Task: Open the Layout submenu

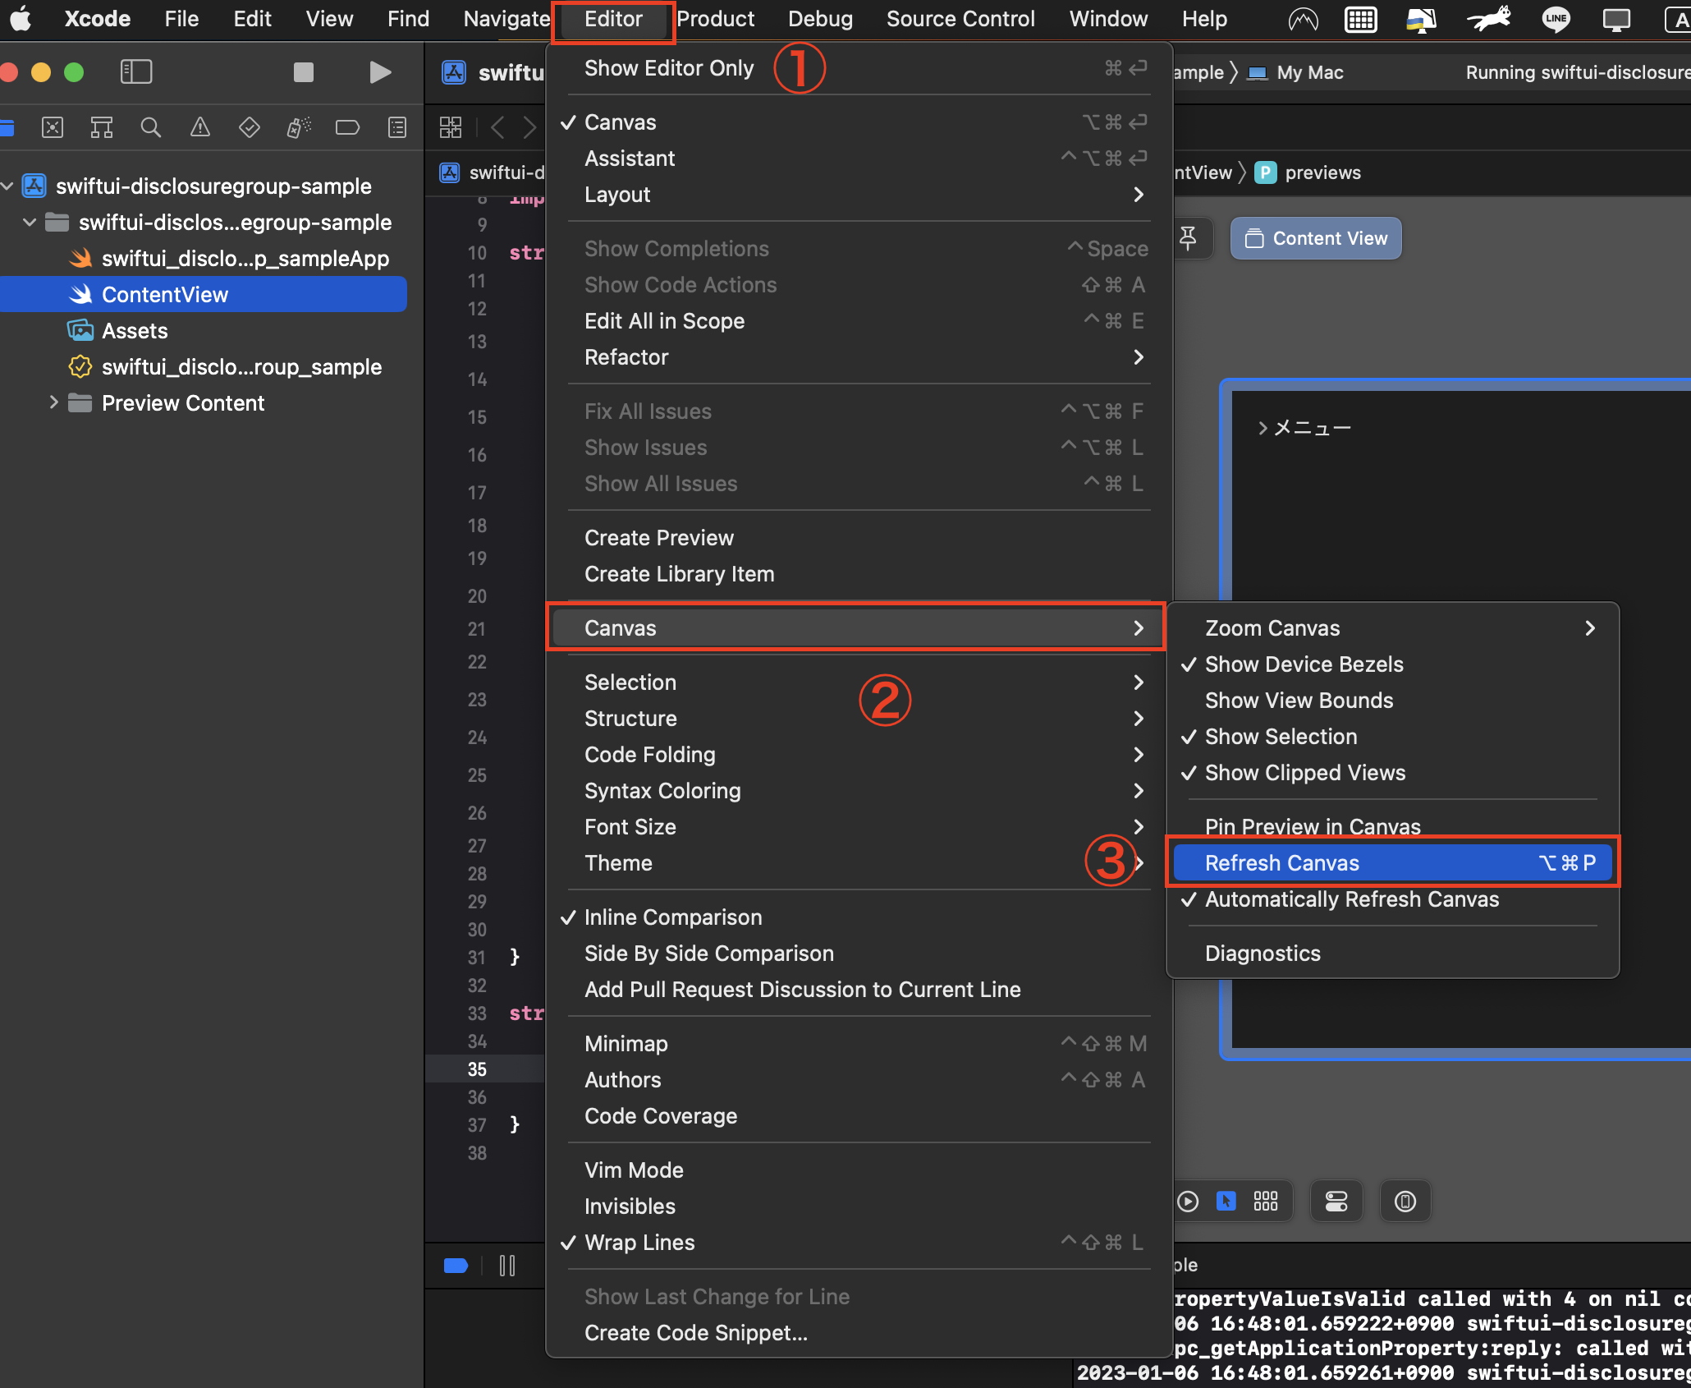Action: pos(858,195)
